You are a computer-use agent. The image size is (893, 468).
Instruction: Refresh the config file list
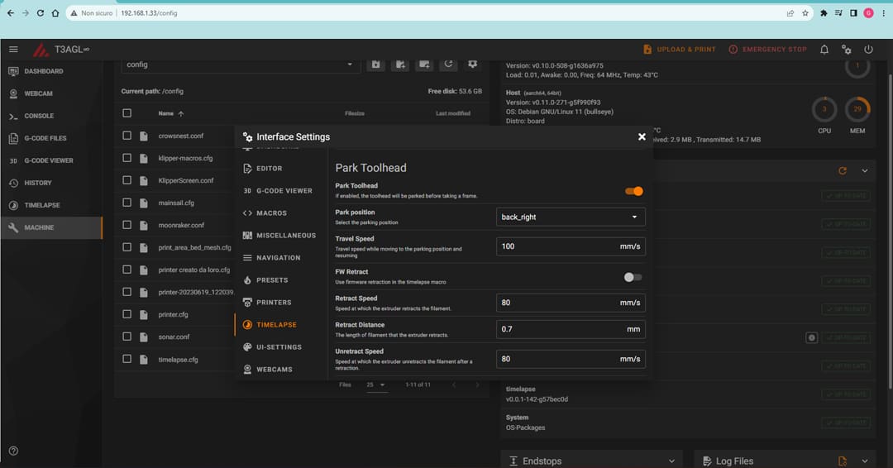click(448, 64)
